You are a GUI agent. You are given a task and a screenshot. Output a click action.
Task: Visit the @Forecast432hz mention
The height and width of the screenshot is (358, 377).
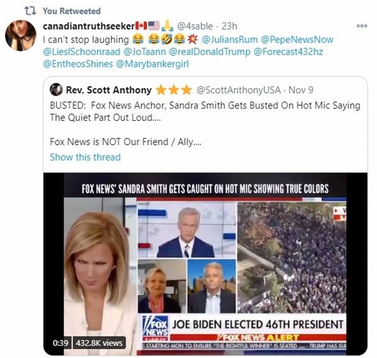click(288, 52)
